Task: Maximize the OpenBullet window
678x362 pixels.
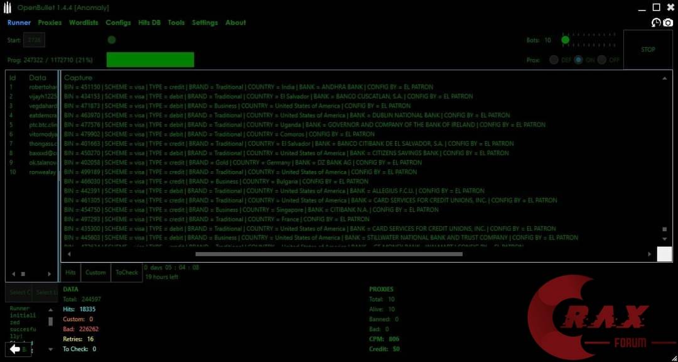Action: [x=657, y=8]
